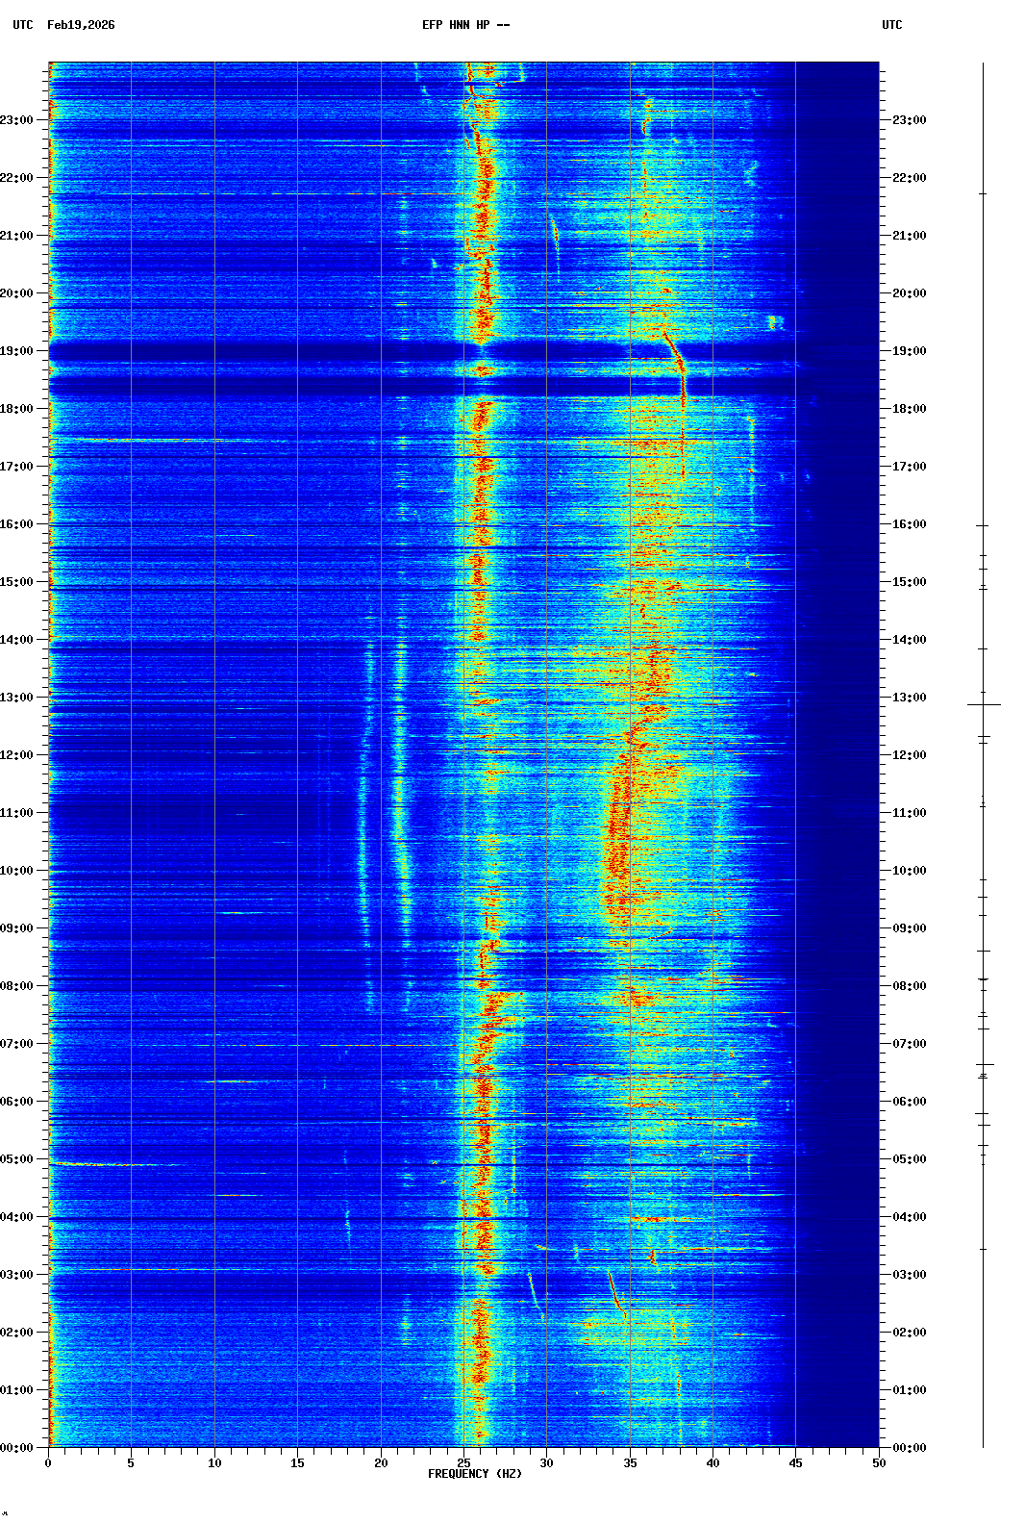Click the 15 tick on frequency axis
Image resolution: width=1025 pixels, height=1524 pixels.
(297, 1463)
